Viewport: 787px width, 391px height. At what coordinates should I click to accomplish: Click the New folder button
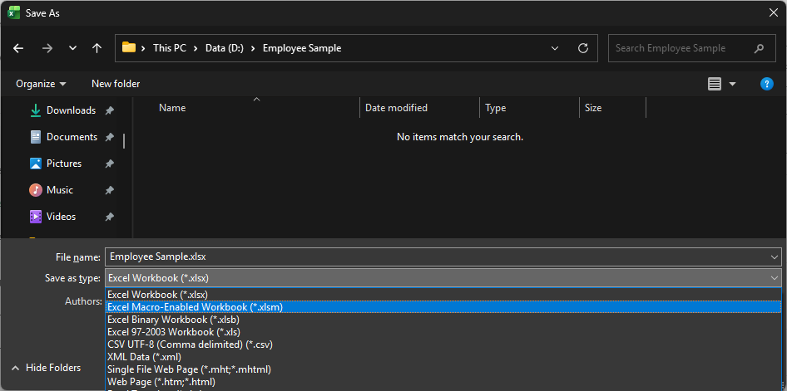(x=116, y=84)
